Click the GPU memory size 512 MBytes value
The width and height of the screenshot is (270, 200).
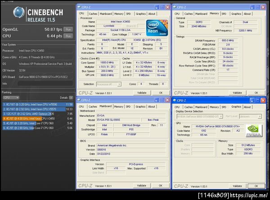pyautogui.click(x=248, y=145)
